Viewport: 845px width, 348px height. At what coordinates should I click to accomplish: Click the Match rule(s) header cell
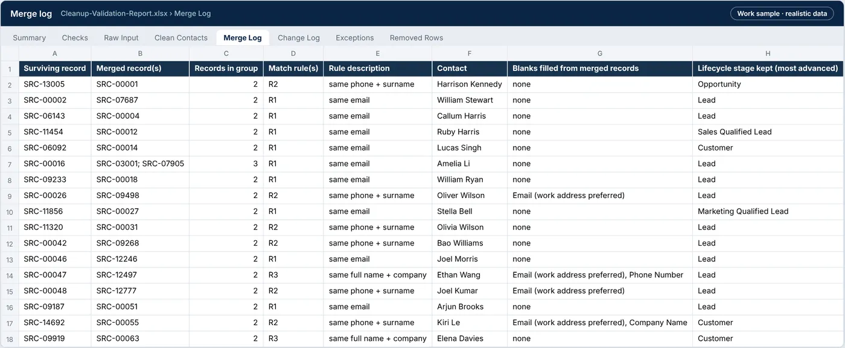click(x=293, y=69)
